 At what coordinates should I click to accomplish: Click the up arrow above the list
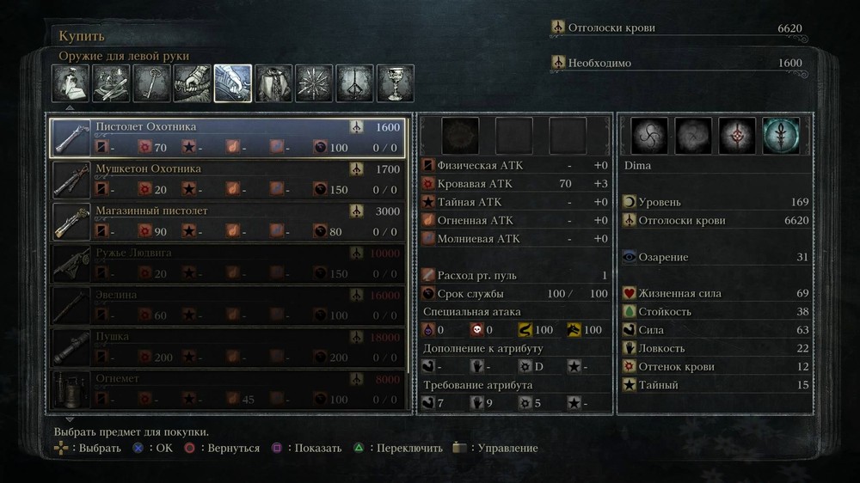70,108
